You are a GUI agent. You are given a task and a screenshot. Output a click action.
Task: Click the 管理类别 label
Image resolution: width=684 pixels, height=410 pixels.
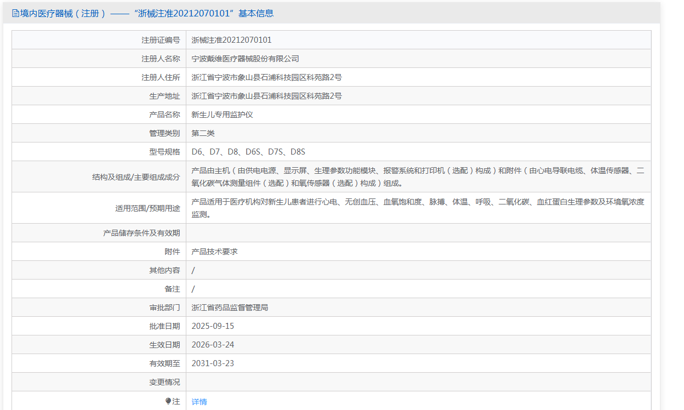pyautogui.click(x=164, y=133)
